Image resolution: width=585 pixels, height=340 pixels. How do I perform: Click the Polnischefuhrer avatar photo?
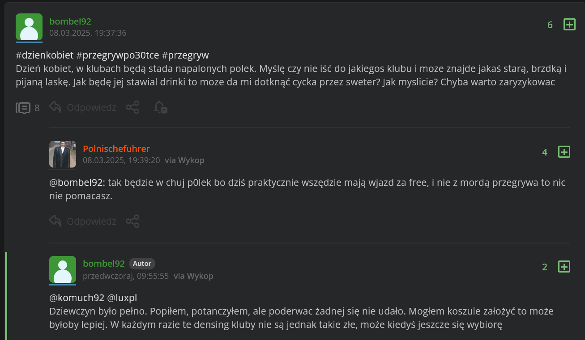tap(63, 154)
